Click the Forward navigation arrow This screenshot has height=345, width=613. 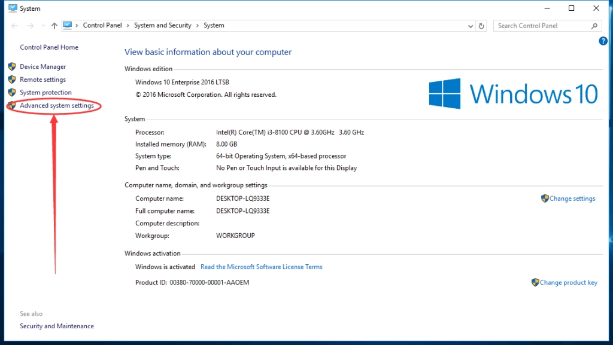(x=31, y=26)
